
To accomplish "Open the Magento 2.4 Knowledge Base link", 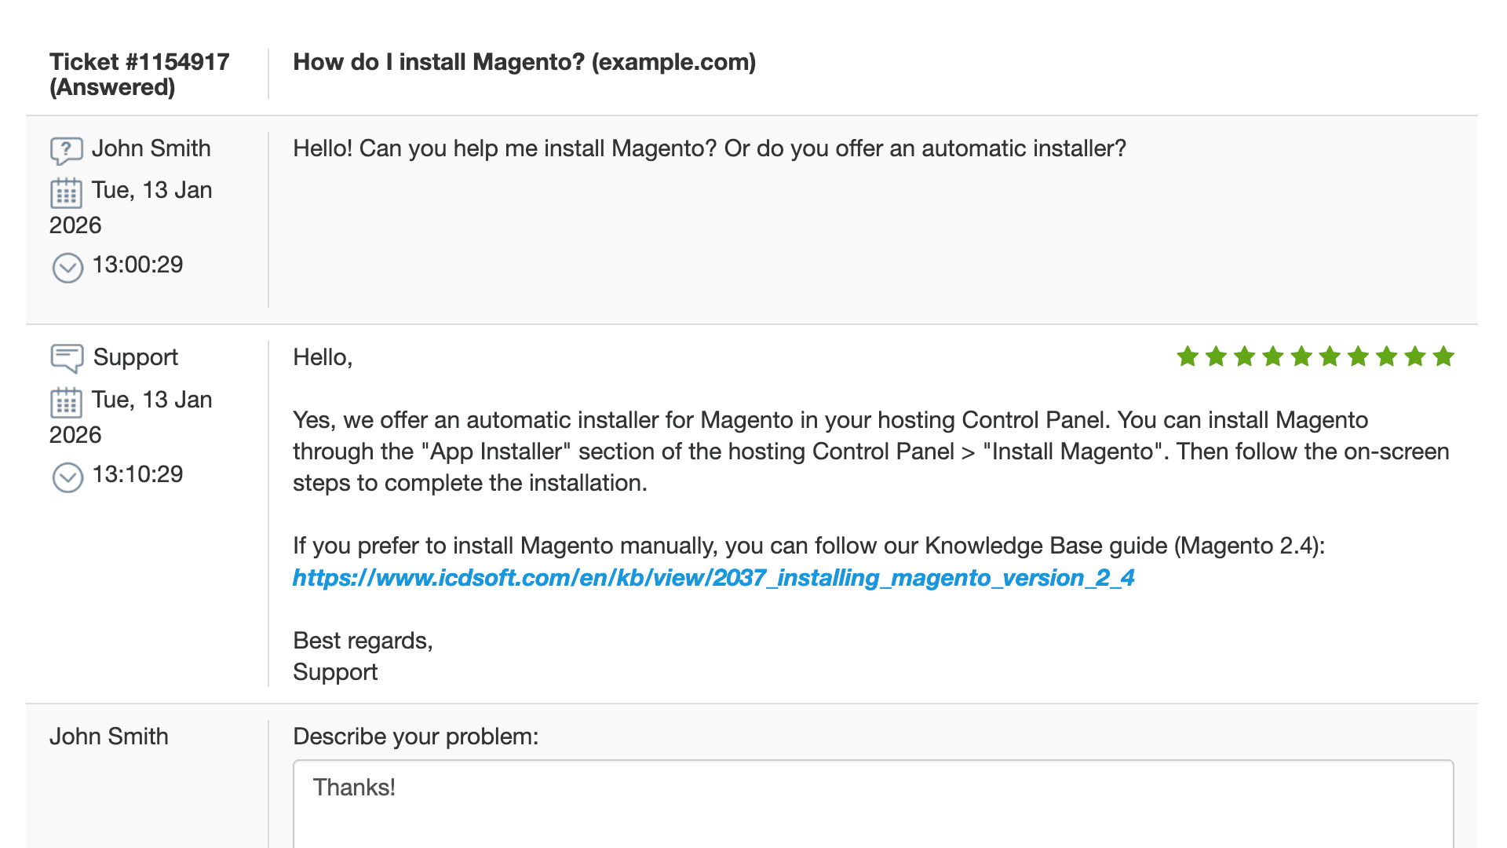I will coord(713,578).
